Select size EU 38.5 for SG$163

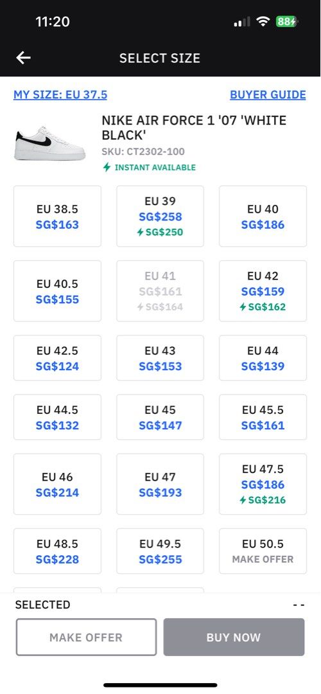58,217
